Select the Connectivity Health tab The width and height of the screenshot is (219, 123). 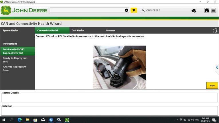(48, 30)
